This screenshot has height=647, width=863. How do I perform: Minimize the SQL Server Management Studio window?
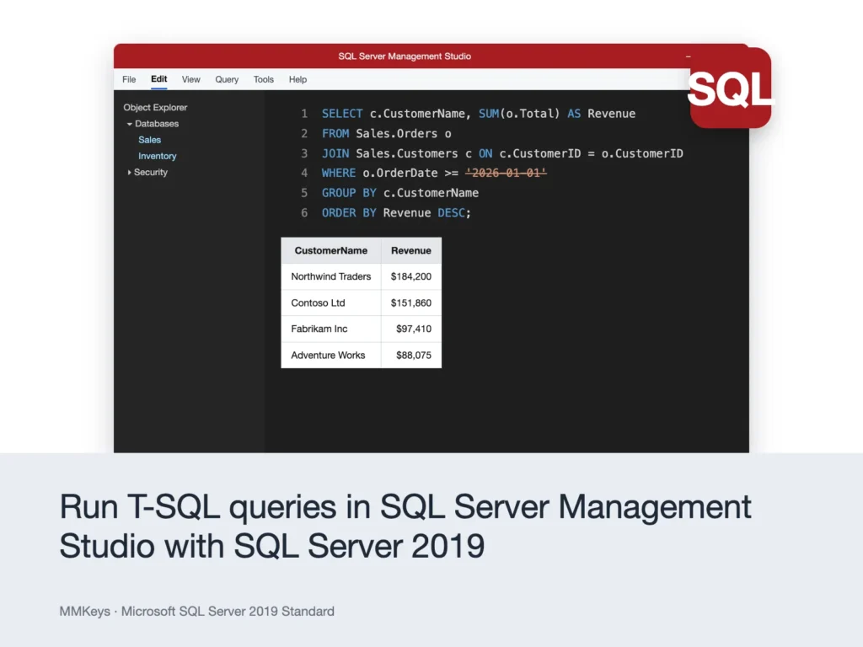click(688, 56)
